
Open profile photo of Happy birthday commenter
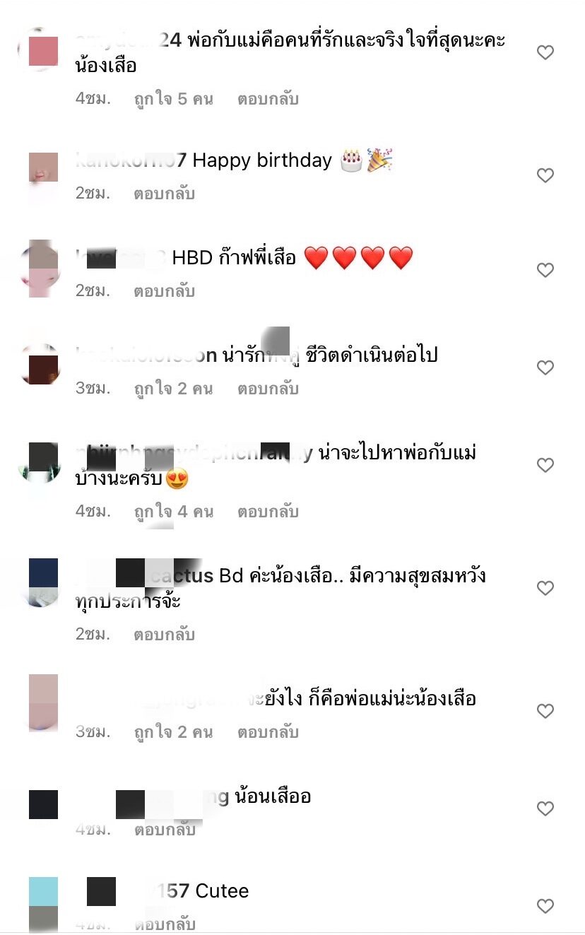coord(43,175)
